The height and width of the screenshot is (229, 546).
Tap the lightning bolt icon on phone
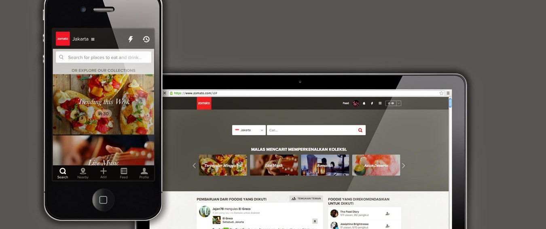tap(130, 39)
